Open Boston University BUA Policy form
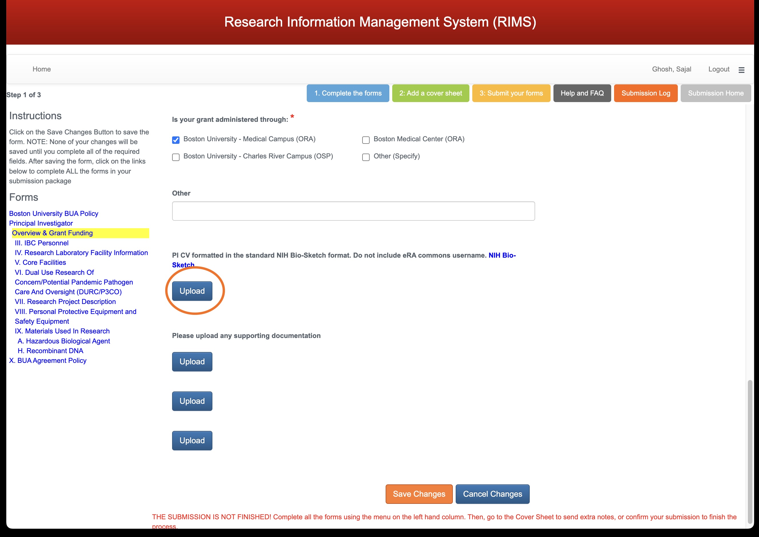 53,214
